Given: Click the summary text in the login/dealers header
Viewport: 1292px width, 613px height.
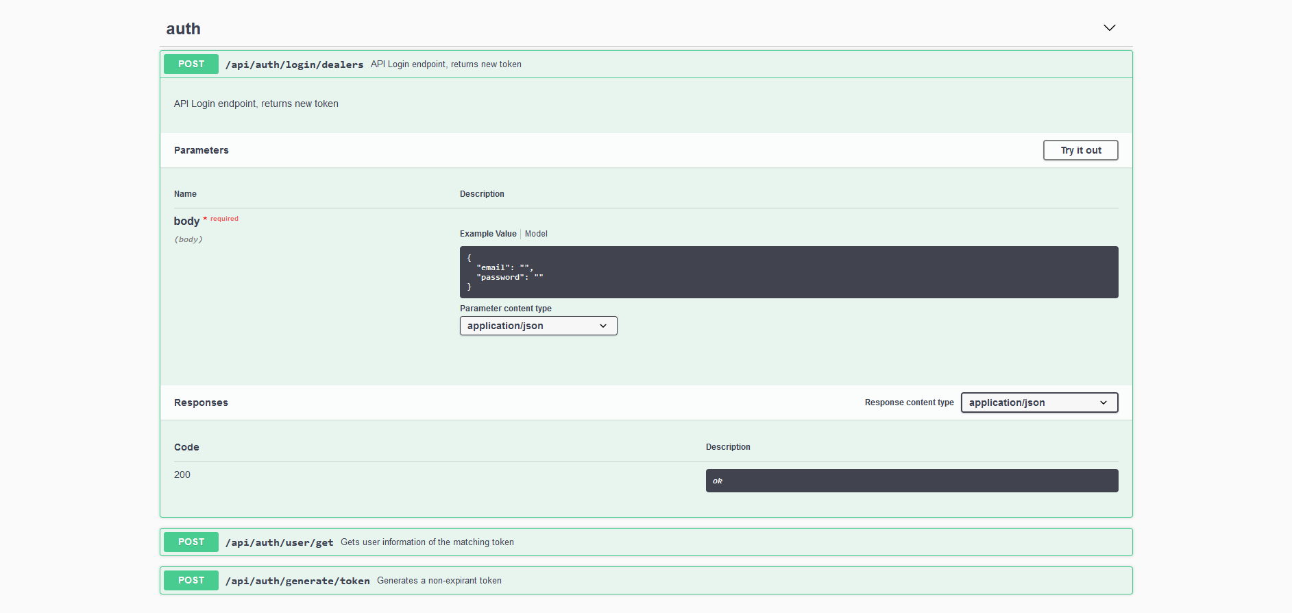Looking at the screenshot, I should [x=446, y=64].
